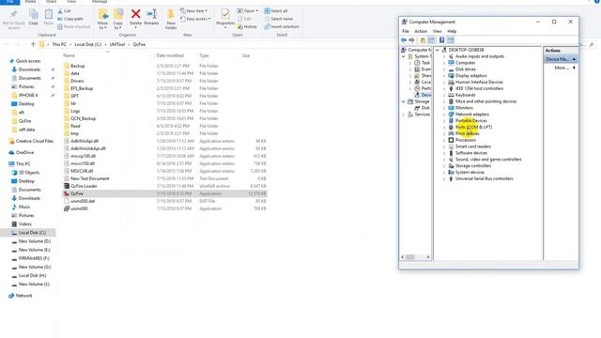Screen dimensions: 601x338
Task: Click History in the Open group
Action: point(247,27)
